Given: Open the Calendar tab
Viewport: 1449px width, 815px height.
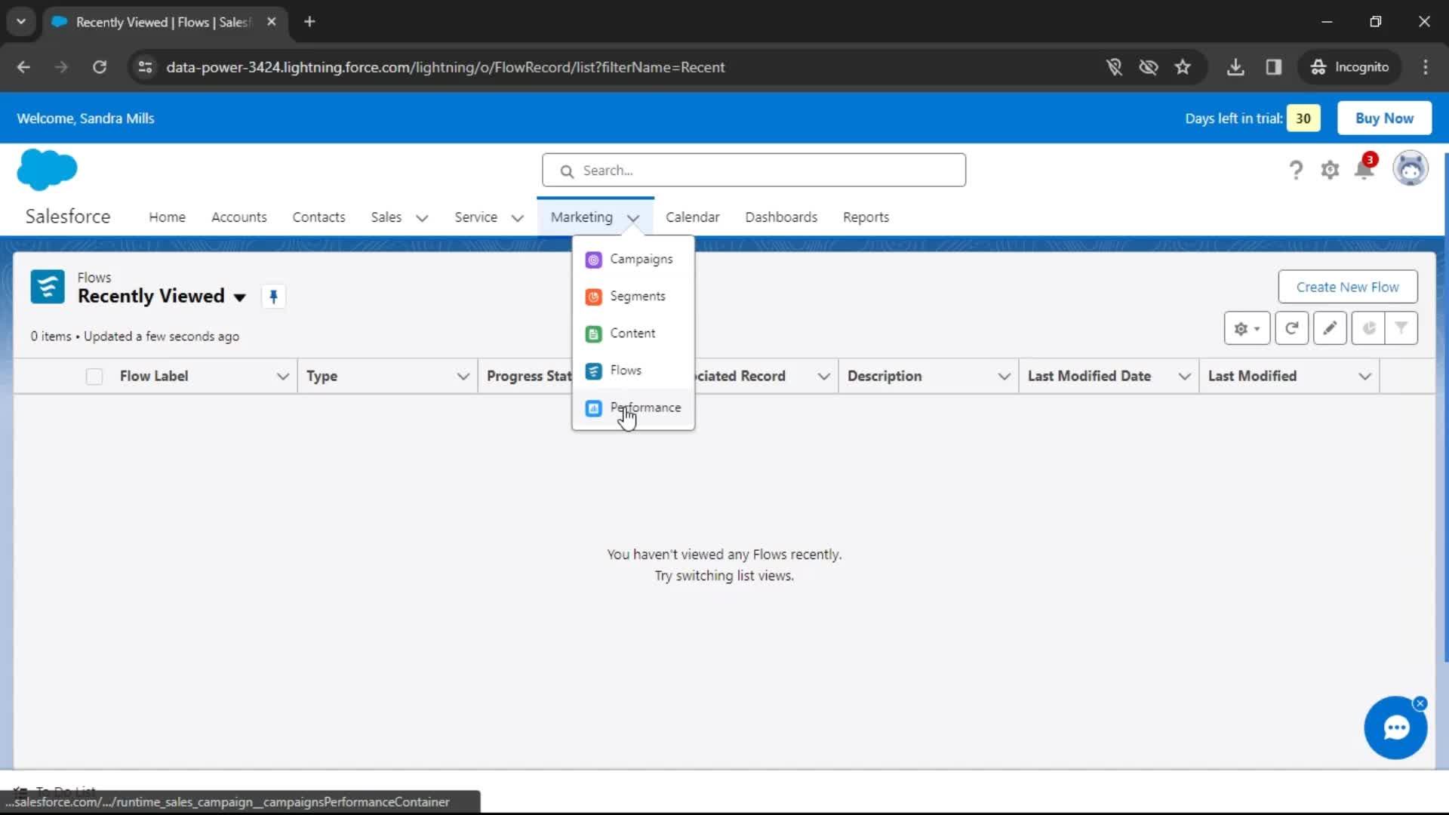Looking at the screenshot, I should click(692, 217).
